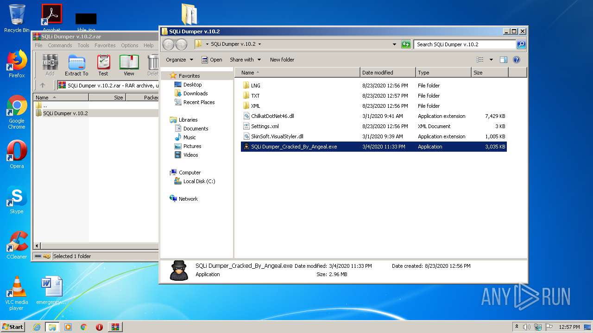Open WinRAR Tools menu

click(83, 45)
